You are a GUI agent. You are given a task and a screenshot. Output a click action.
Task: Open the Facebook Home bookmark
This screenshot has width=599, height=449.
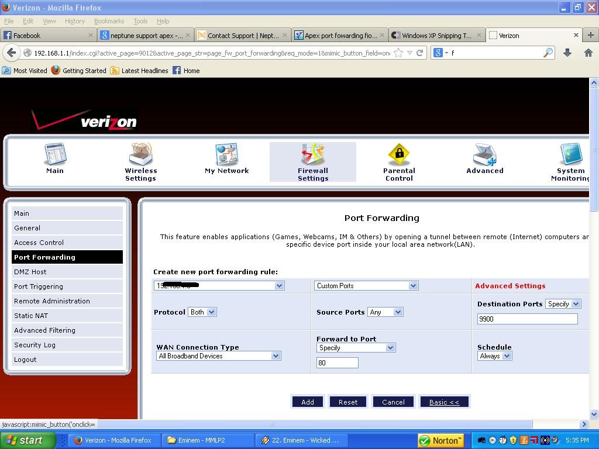187,71
